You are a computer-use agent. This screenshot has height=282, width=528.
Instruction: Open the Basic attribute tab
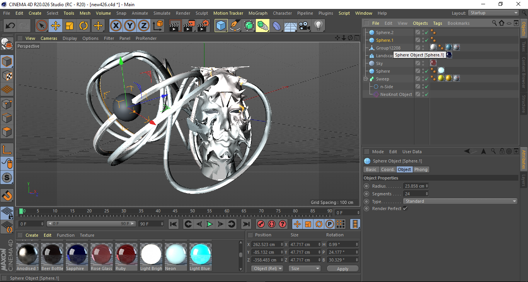[x=371, y=169]
